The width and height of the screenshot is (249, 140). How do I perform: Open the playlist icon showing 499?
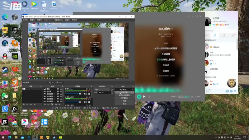(x=197, y=96)
